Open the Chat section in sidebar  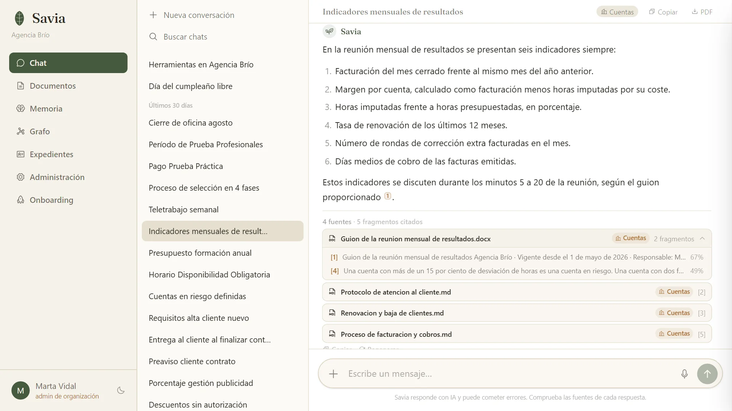coord(68,63)
